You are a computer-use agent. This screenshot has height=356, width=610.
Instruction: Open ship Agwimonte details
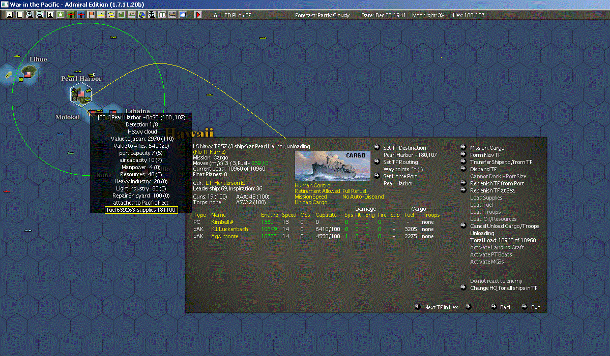click(224, 236)
